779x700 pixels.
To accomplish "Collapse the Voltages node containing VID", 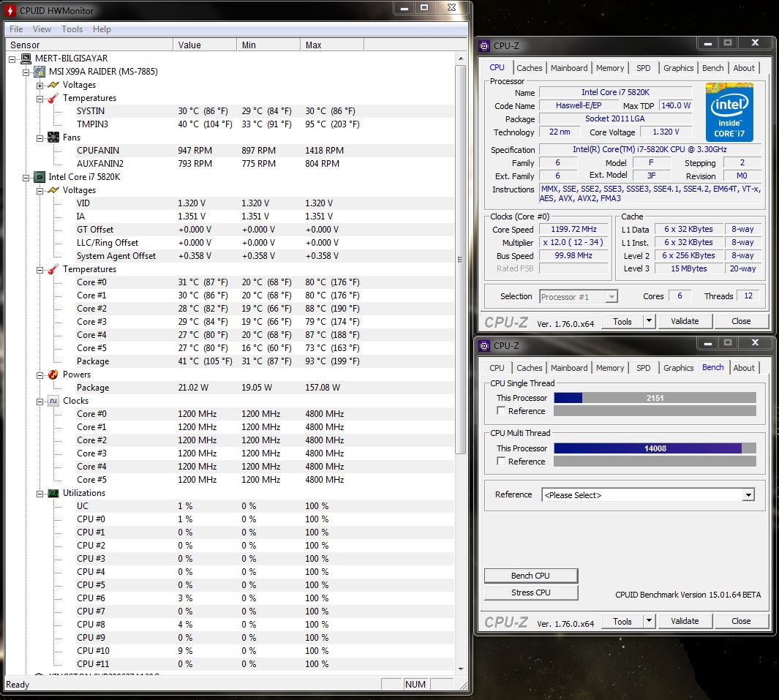I will (x=39, y=191).
